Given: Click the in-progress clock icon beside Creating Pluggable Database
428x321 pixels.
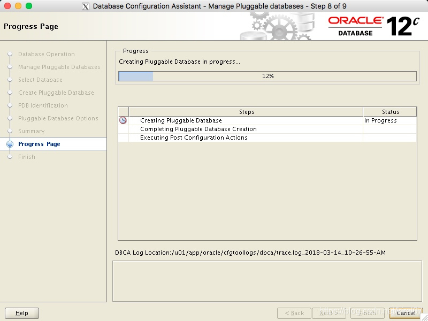Looking at the screenshot, I should coord(123,120).
